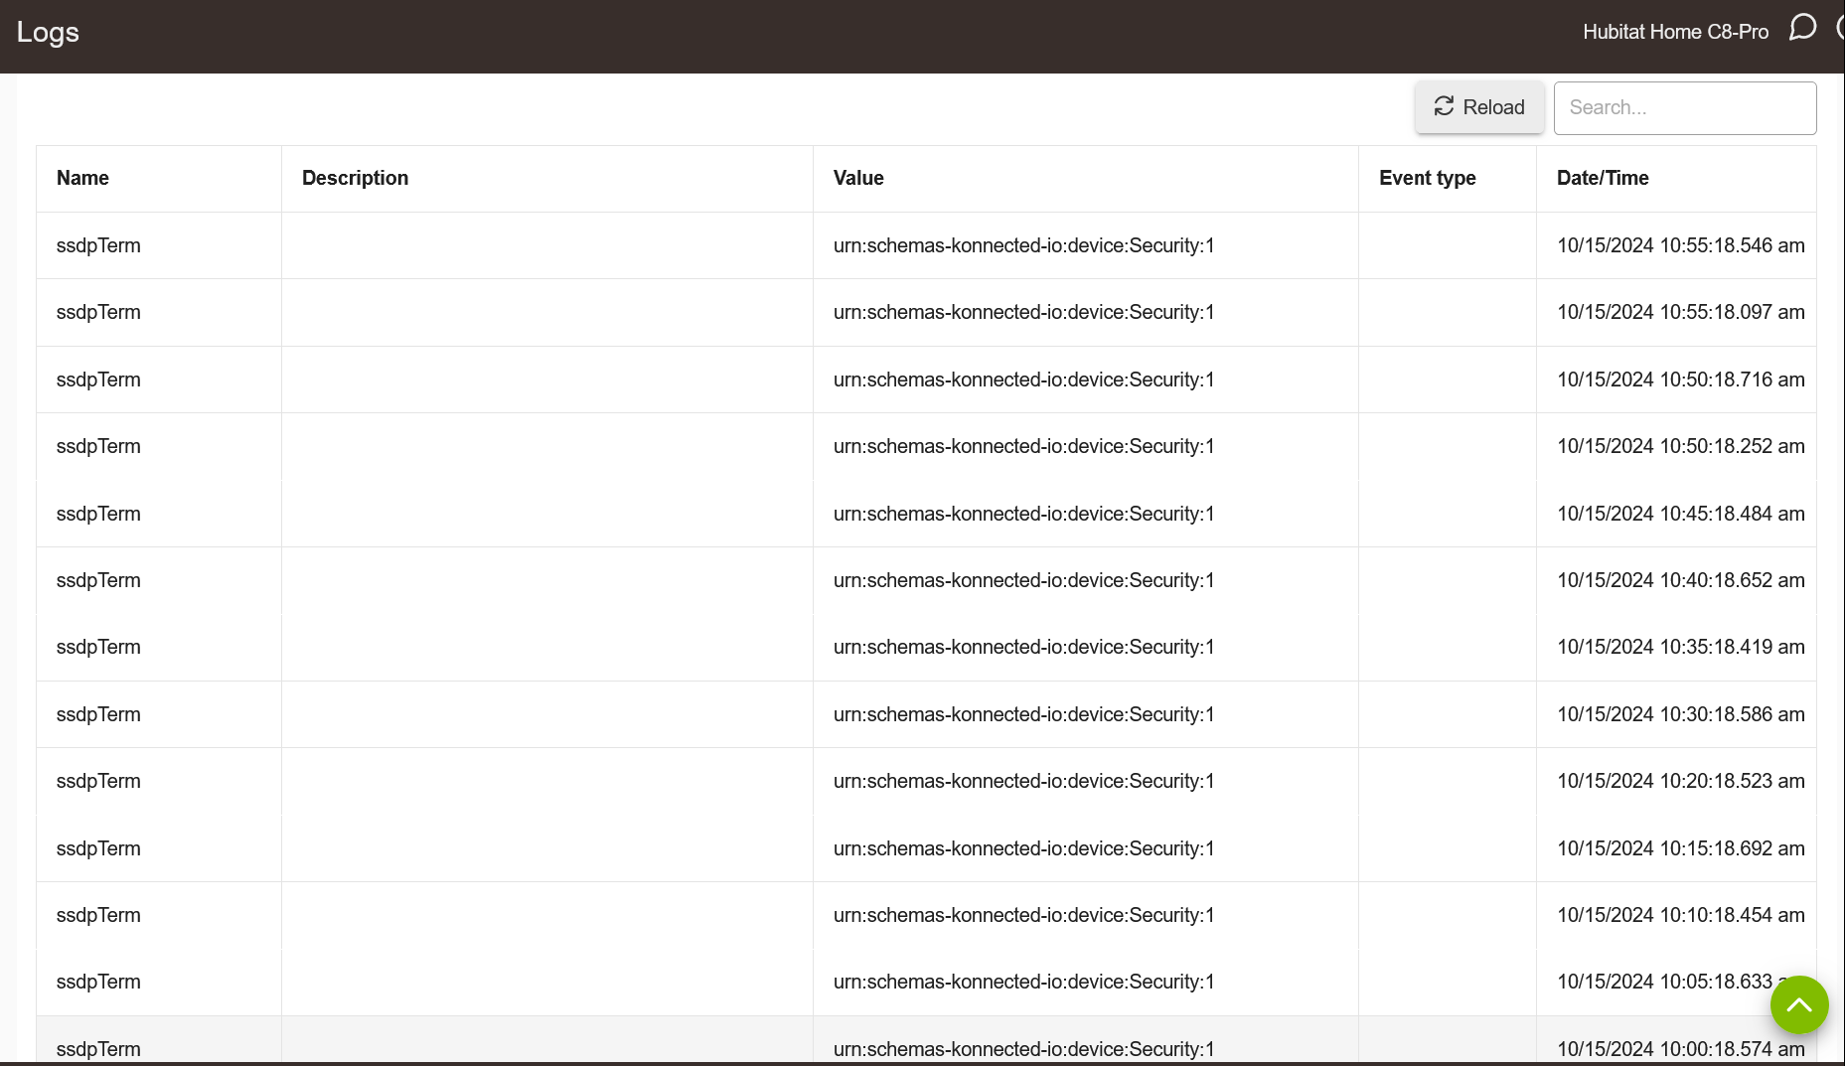Viewport: 1845px width, 1066px height.
Task: Select the log timestamp 10:55:18.097 am
Action: 1680,312
